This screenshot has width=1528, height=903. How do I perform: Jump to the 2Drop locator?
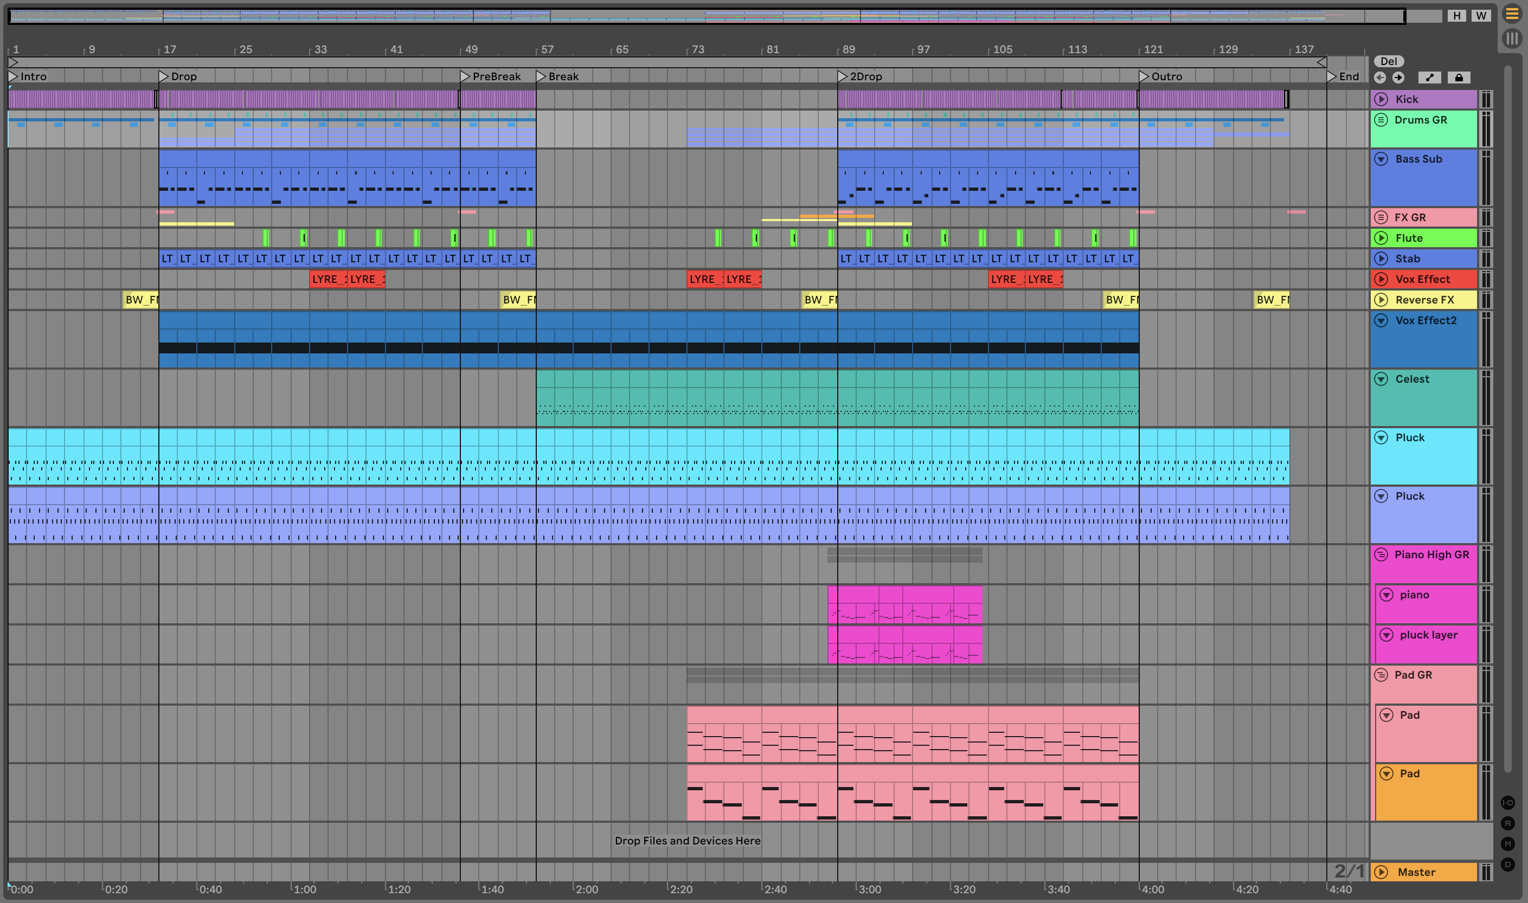click(843, 76)
